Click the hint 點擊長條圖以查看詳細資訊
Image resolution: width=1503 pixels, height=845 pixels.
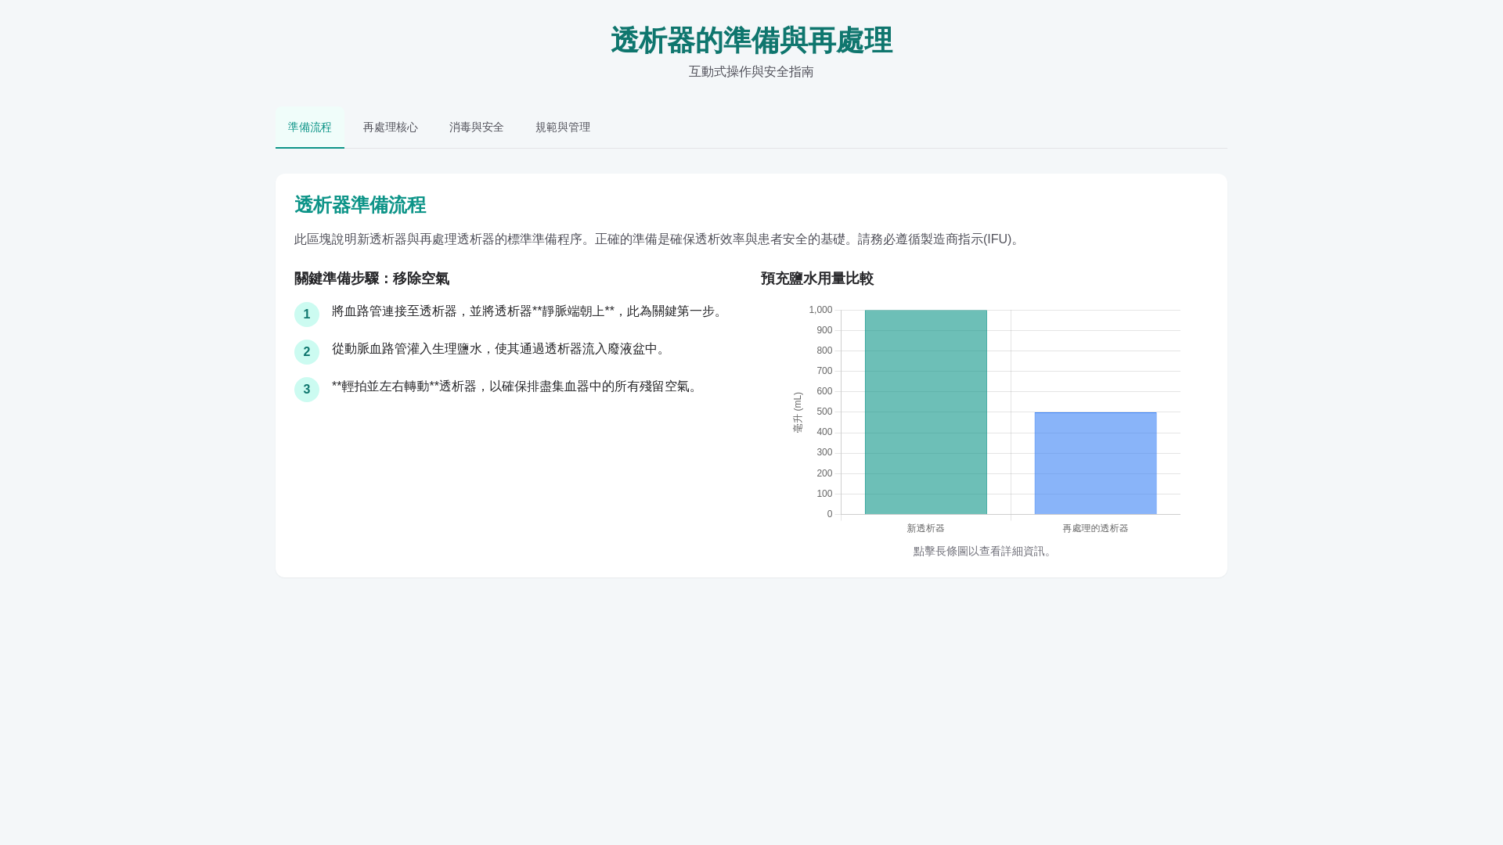click(x=983, y=552)
